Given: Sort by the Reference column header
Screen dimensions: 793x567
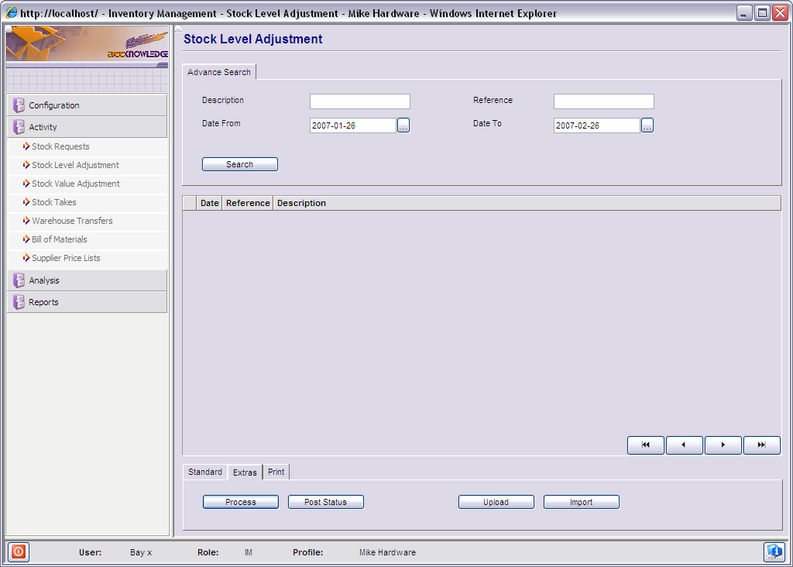Looking at the screenshot, I should tap(248, 203).
